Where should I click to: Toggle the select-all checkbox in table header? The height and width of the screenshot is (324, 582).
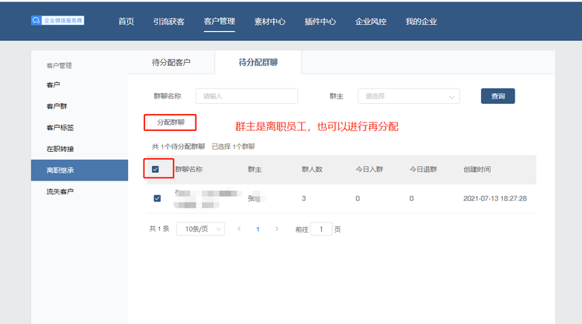tap(156, 169)
